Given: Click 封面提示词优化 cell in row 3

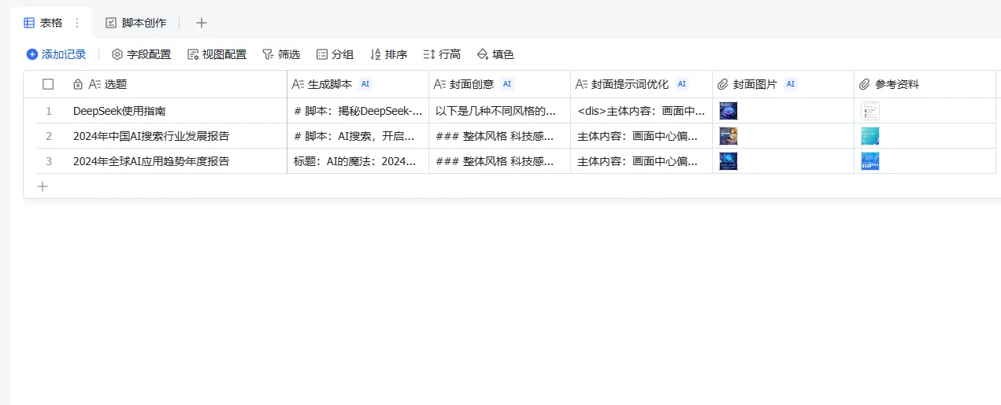Looking at the screenshot, I should (x=642, y=161).
